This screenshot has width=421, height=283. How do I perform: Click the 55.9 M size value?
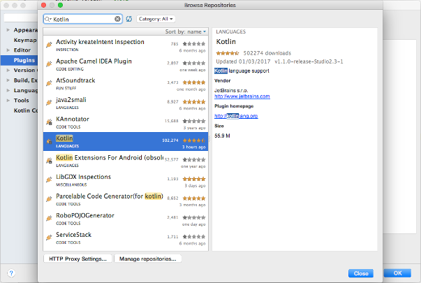click(222, 136)
